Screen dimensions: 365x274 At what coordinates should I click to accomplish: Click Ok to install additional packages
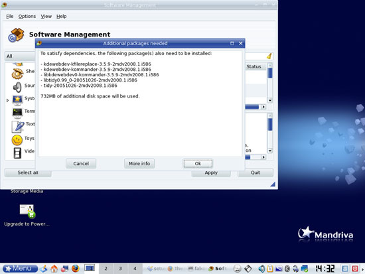click(198, 163)
